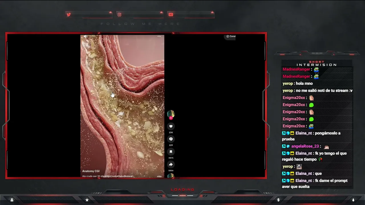Save the video with the bookmark icon
The height and width of the screenshot is (205, 365).
tap(171, 152)
